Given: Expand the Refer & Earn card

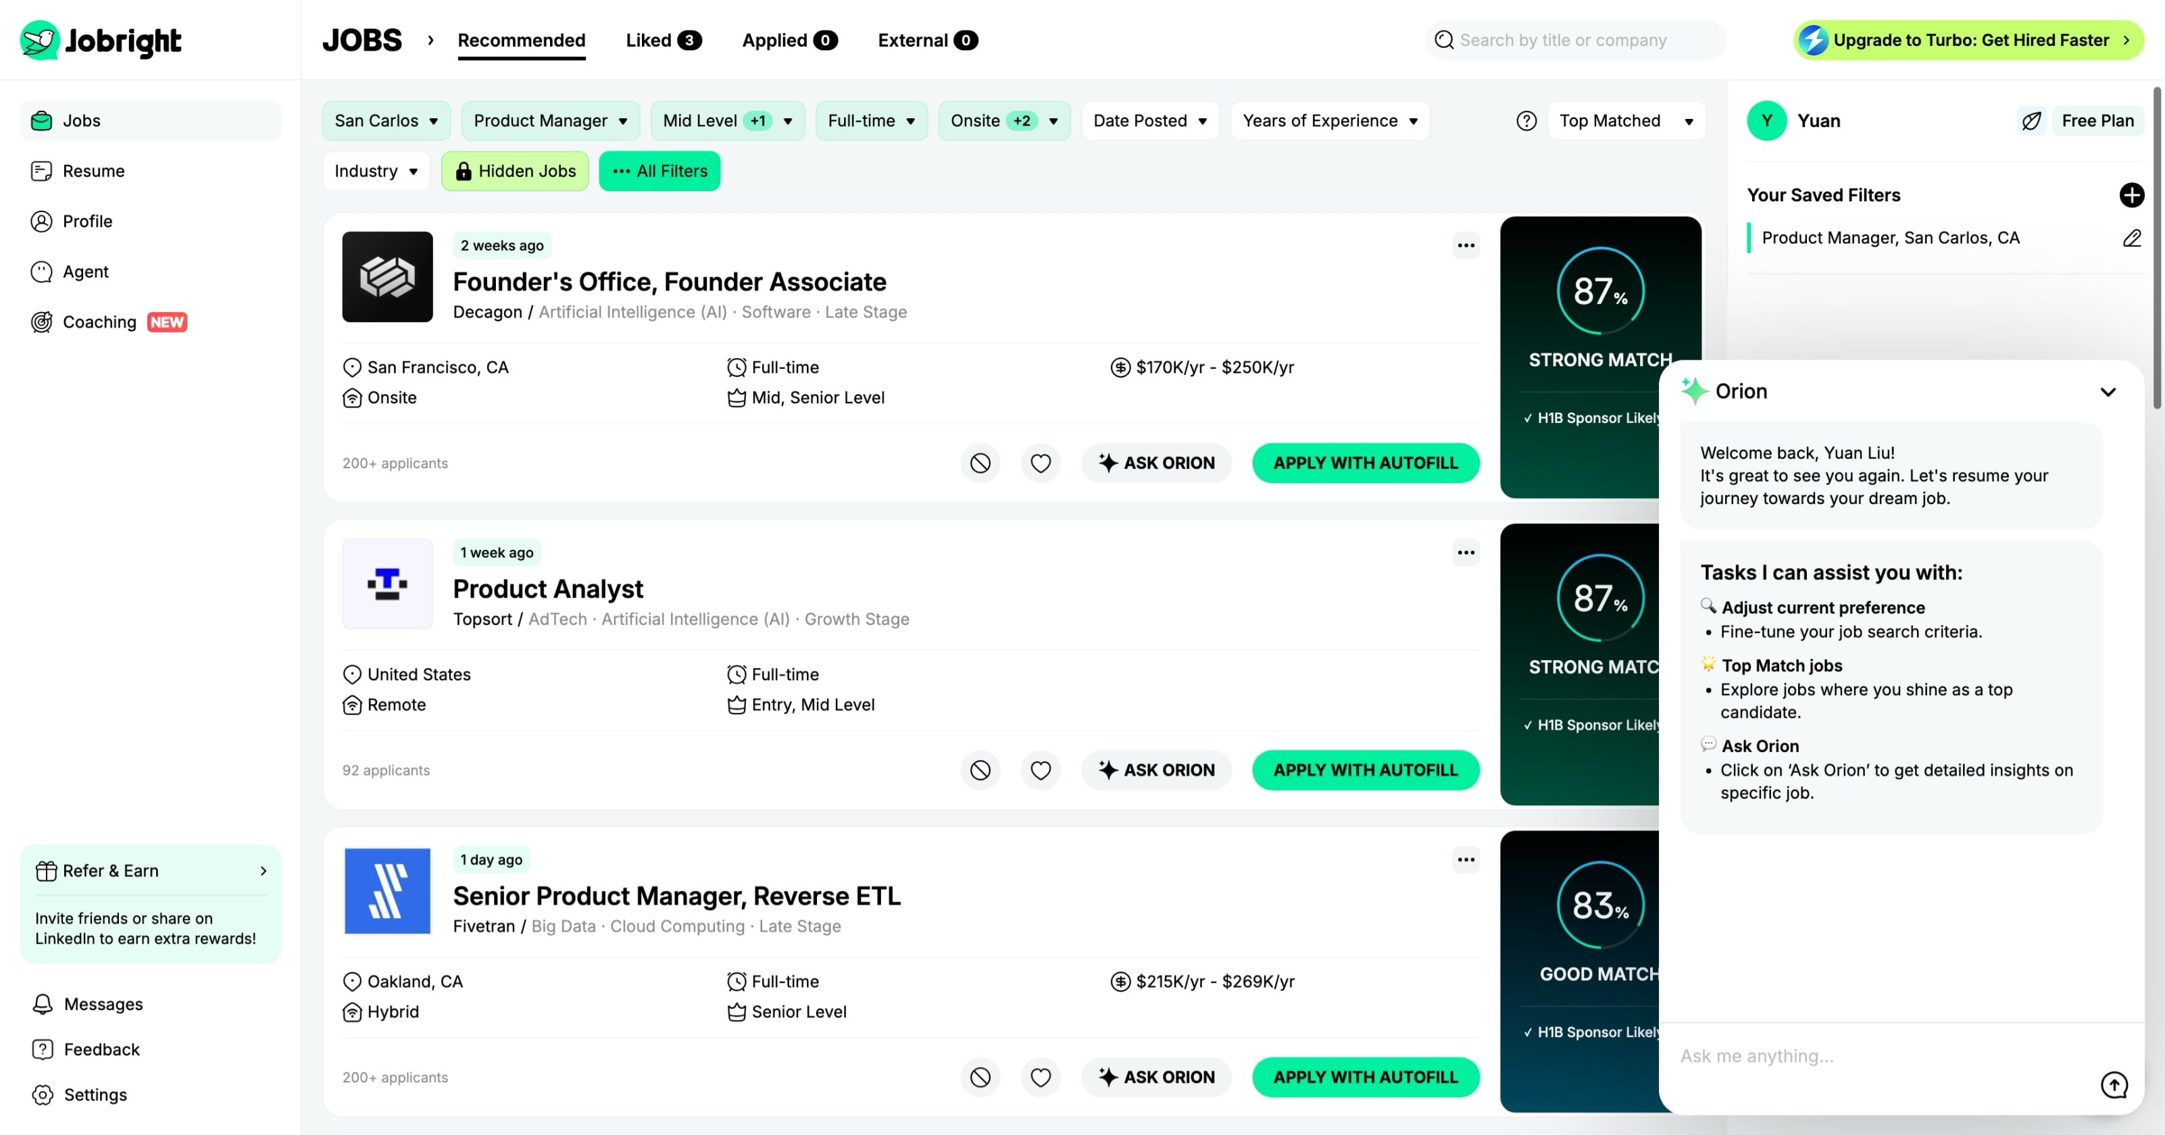Looking at the screenshot, I should [151, 872].
